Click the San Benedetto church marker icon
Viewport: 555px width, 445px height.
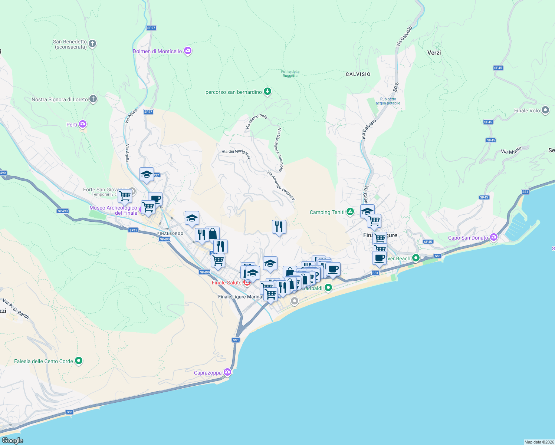click(92, 44)
